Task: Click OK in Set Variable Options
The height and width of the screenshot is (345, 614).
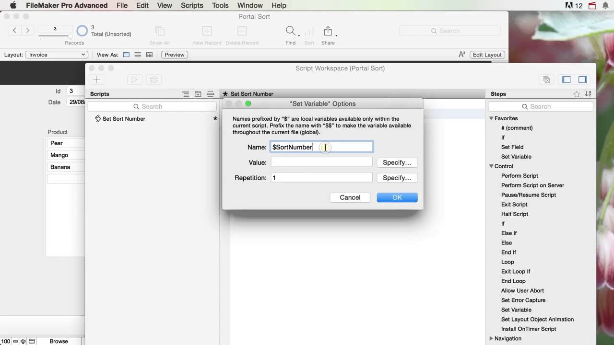Action: [397, 197]
